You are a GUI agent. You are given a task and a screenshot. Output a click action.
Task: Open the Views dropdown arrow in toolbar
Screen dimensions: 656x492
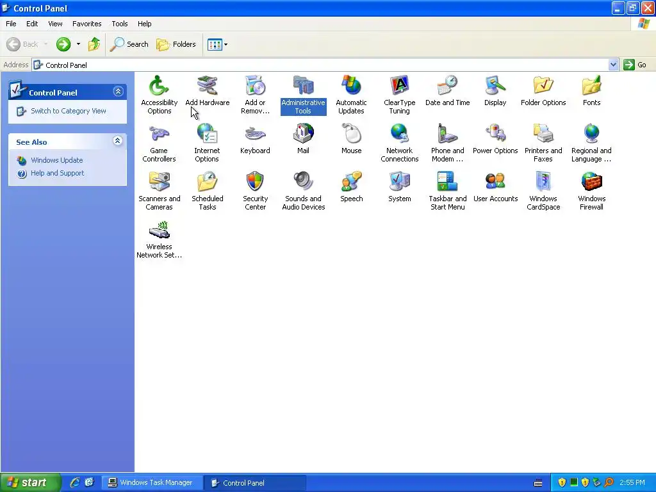pos(226,44)
